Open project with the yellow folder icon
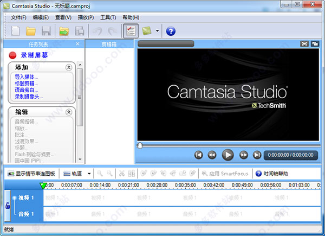Screen dimensions: 325x236 click(x=31, y=31)
